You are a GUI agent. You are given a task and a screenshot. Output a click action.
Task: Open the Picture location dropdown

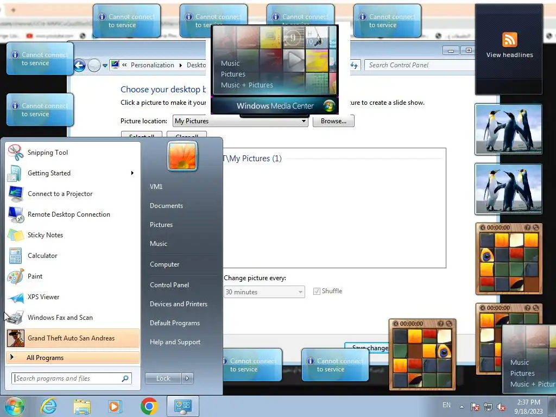coord(241,121)
